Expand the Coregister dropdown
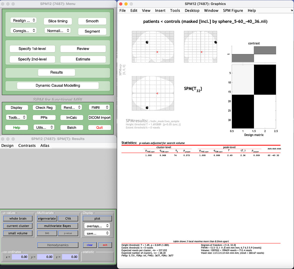The image size is (294, 269). [23, 31]
